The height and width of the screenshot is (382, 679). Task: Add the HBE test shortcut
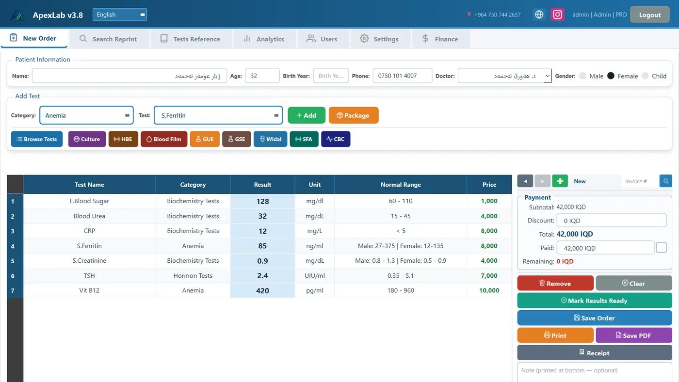pyautogui.click(x=123, y=139)
